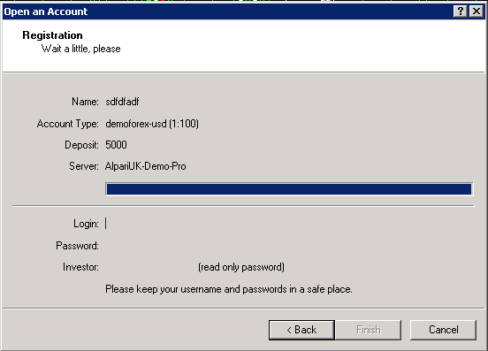The width and height of the screenshot is (488, 351).
Task: Click account type demoforex-usd (1:100)
Action: point(152,124)
